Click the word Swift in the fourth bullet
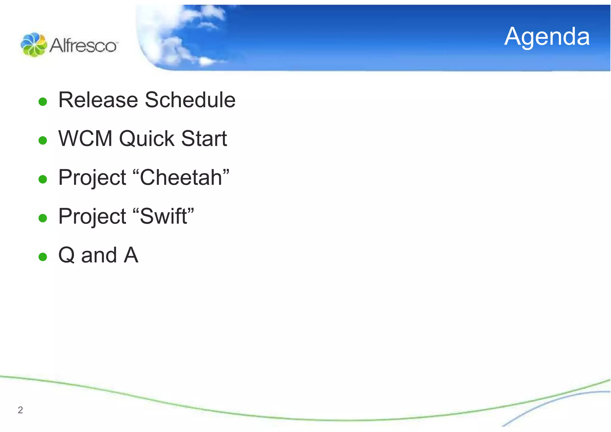The height and width of the screenshot is (432, 611). 163,216
